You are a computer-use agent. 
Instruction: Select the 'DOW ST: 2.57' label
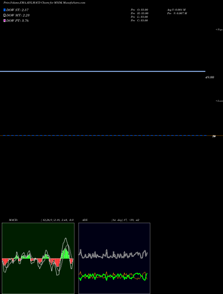tap(17, 10)
